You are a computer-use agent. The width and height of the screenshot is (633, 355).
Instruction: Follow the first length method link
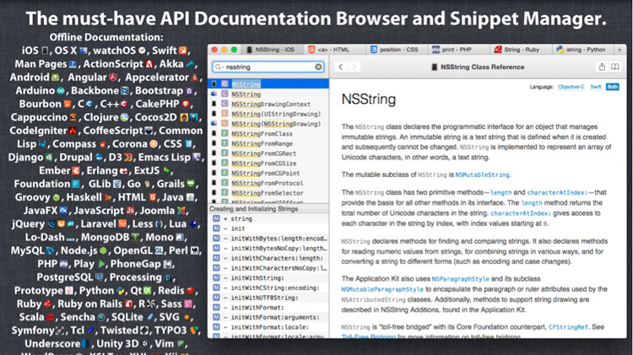(501, 192)
